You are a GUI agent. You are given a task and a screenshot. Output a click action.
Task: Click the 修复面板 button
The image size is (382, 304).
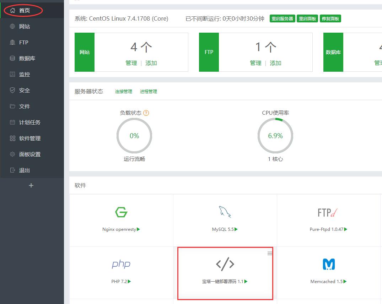coord(330,18)
